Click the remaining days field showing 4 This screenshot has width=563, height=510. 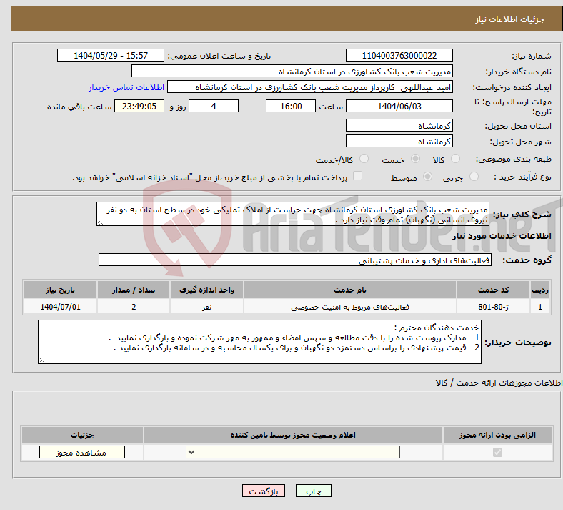click(214, 106)
